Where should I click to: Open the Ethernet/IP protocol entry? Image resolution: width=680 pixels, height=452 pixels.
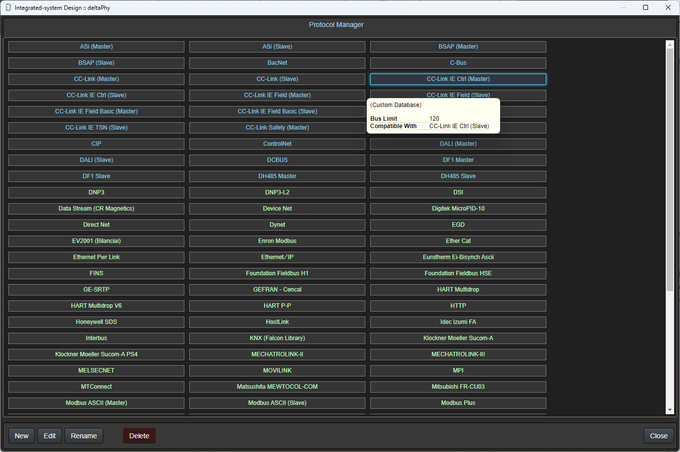[x=277, y=257]
